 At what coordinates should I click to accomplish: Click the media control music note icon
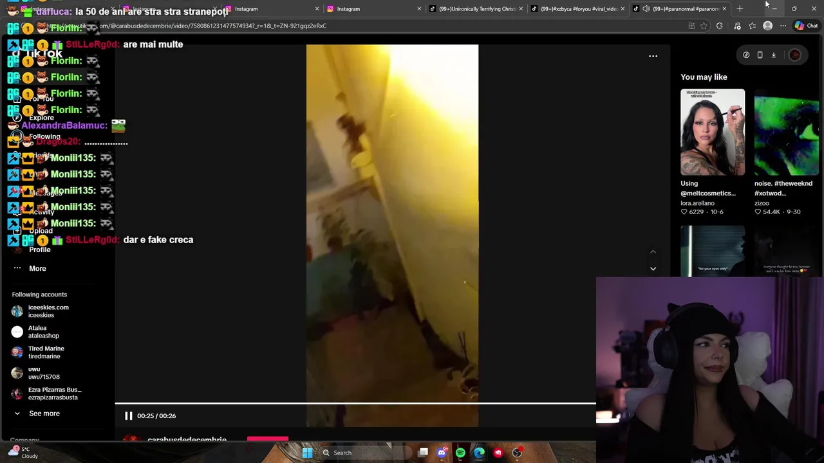pos(737,26)
